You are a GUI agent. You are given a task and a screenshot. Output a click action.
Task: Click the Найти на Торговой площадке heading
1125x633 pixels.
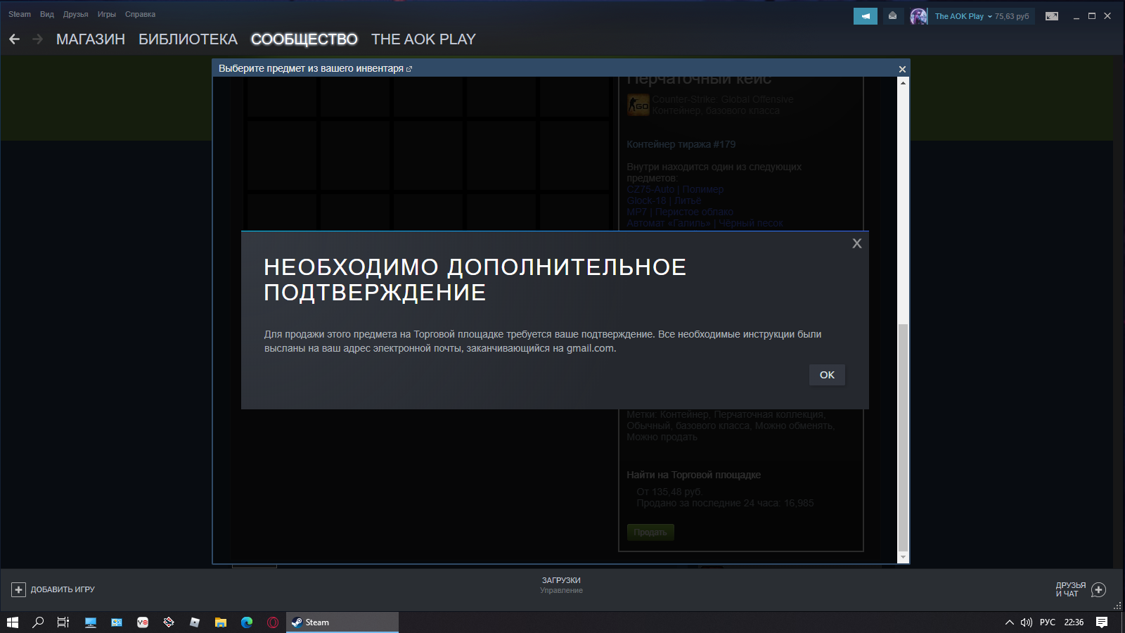click(x=693, y=475)
